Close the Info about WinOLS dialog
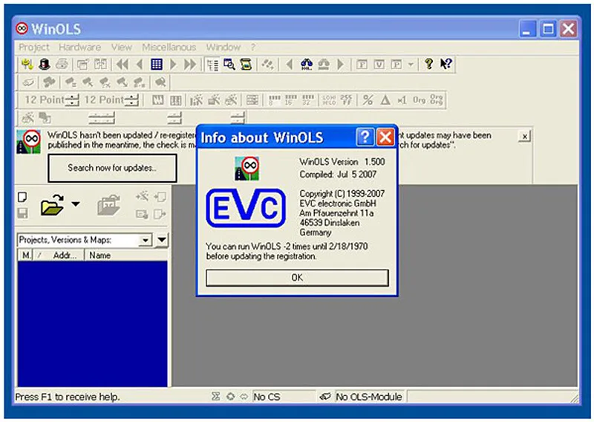 [385, 137]
